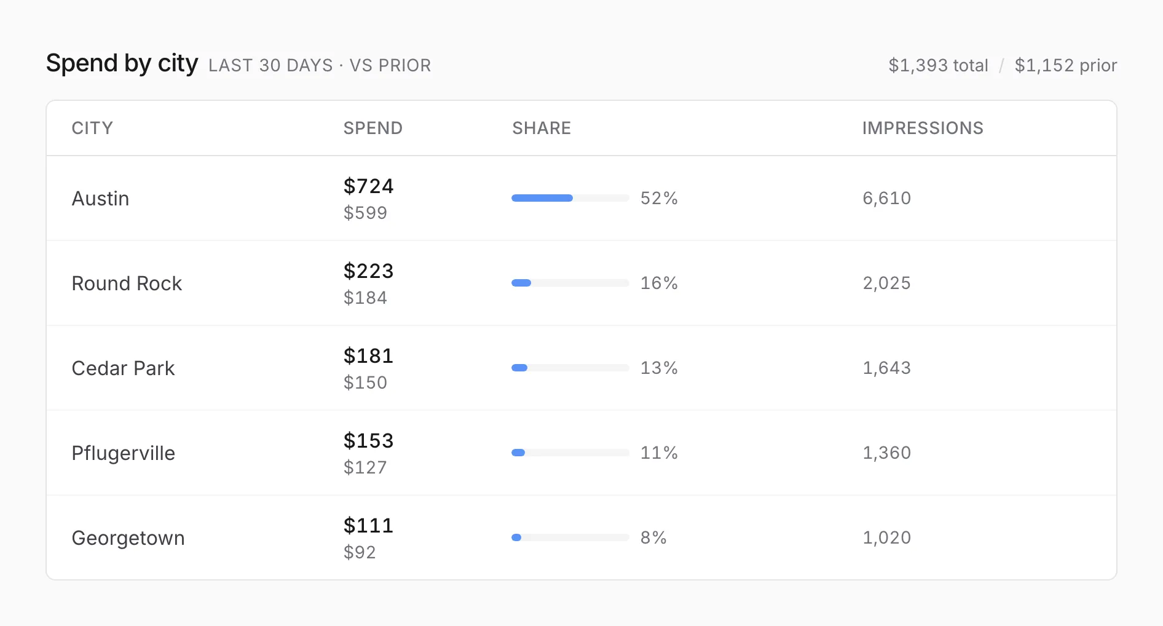The height and width of the screenshot is (626, 1163).
Task: Click Cedar Park's prior spend $150
Action: [x=365, y=382]
